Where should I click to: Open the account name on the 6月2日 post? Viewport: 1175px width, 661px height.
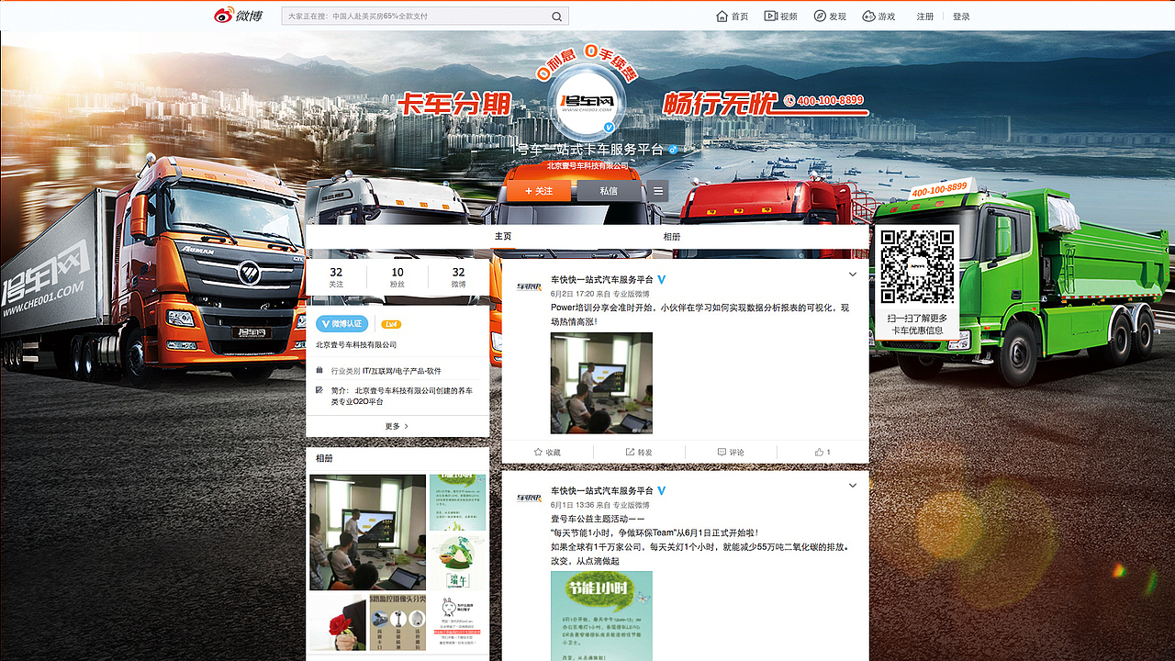602,279
